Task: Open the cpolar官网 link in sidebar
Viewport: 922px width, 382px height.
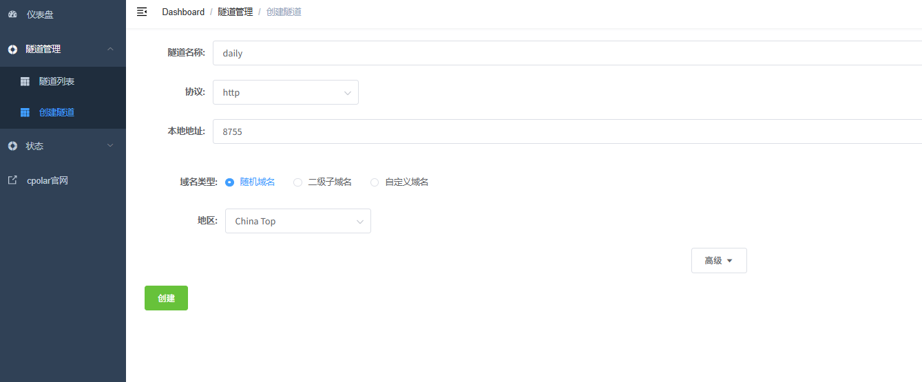Action: [x=63, y=180]
